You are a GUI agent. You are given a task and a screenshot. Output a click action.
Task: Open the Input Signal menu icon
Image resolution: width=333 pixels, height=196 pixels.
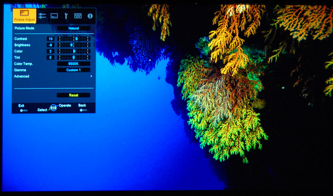point(42,16)
